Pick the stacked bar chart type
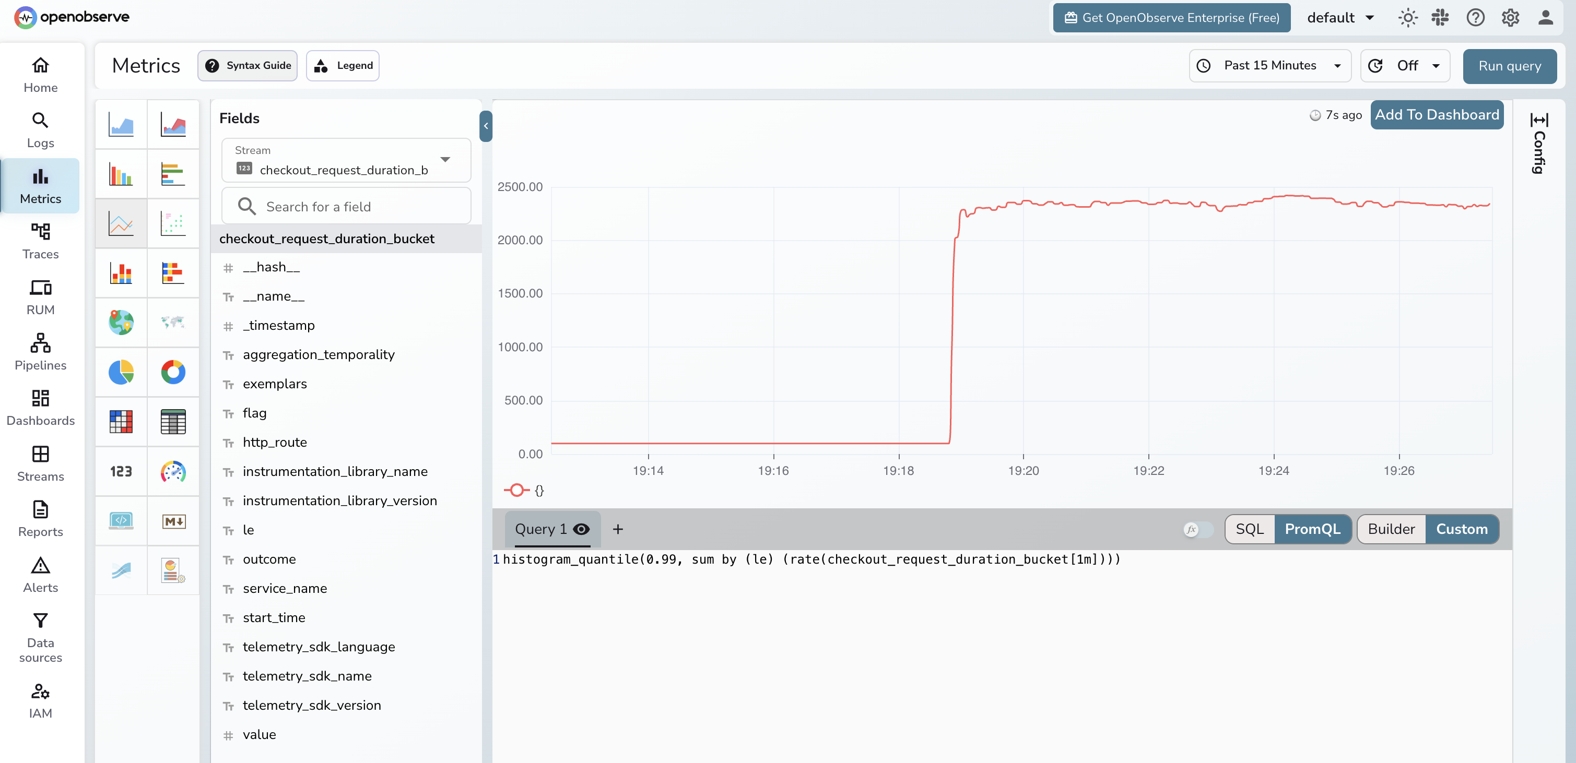The width and height of the screenshot is (1576, 763). pos(121,273)
